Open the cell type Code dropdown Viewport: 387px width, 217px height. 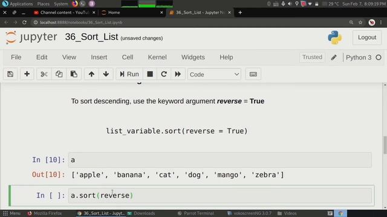click(214, 74)
